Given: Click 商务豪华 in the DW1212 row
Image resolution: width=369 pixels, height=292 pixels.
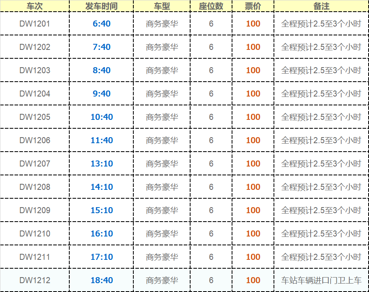Looking at the screenshot, I should point(162,280).
